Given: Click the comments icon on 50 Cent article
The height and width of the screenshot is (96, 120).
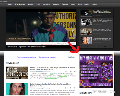Looking at the screenshot, I should (x=70, y=71).
